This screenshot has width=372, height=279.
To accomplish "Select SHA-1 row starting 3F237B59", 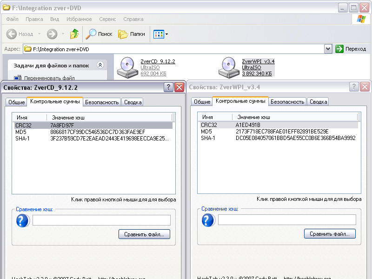I will pos(93,139).
